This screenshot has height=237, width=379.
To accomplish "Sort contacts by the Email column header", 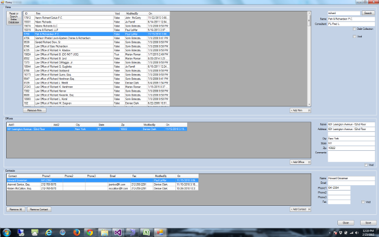I will click(x=119, y=176).
